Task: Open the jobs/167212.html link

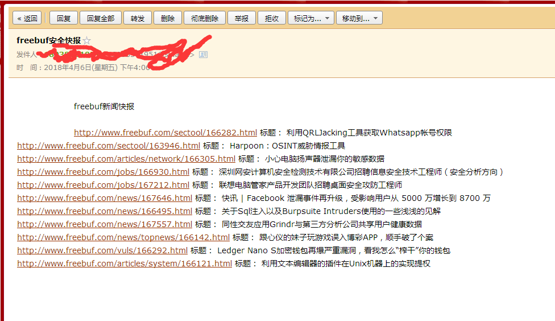Action: 103,185
